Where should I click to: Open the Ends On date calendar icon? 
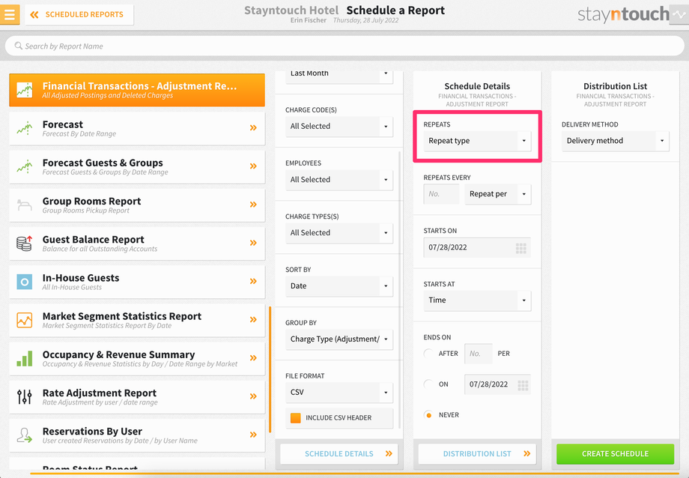tap(523, 385)
